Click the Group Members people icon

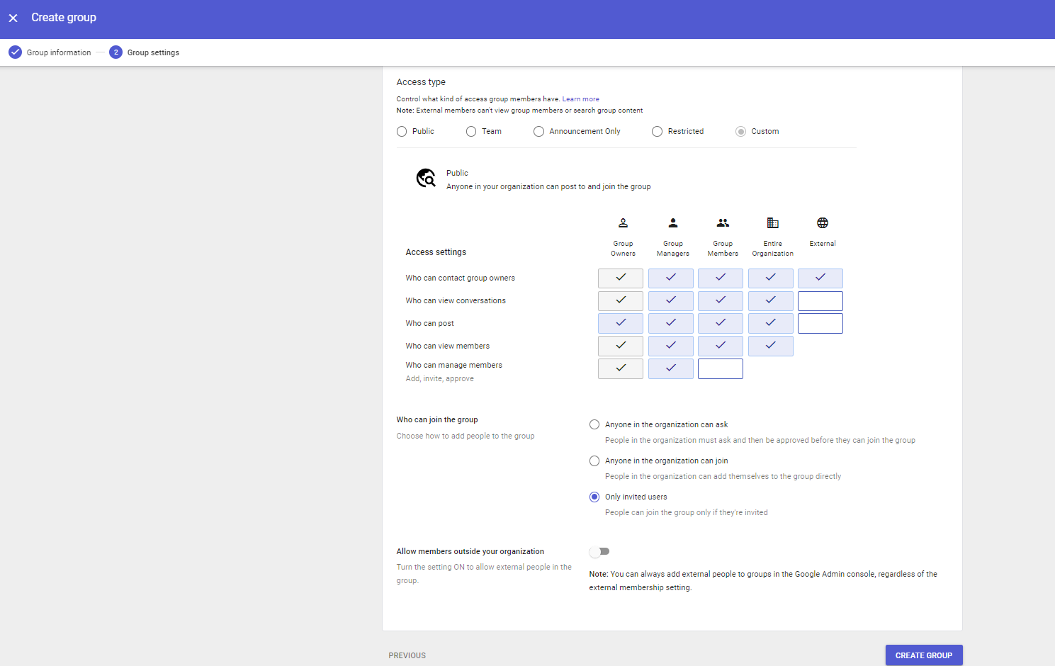coord(723,222)
